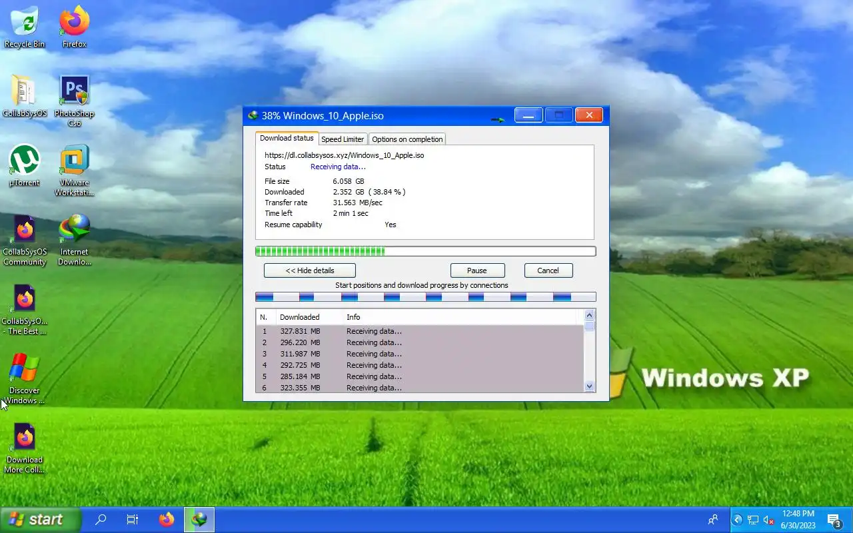Select the CollabSysOS folder icon
The height and width of the screenshot is (533, 853).
25,97
